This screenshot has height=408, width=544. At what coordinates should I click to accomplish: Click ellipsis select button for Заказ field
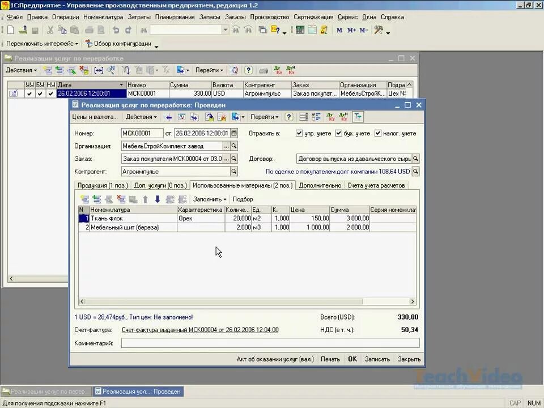[x=227, y=159]
